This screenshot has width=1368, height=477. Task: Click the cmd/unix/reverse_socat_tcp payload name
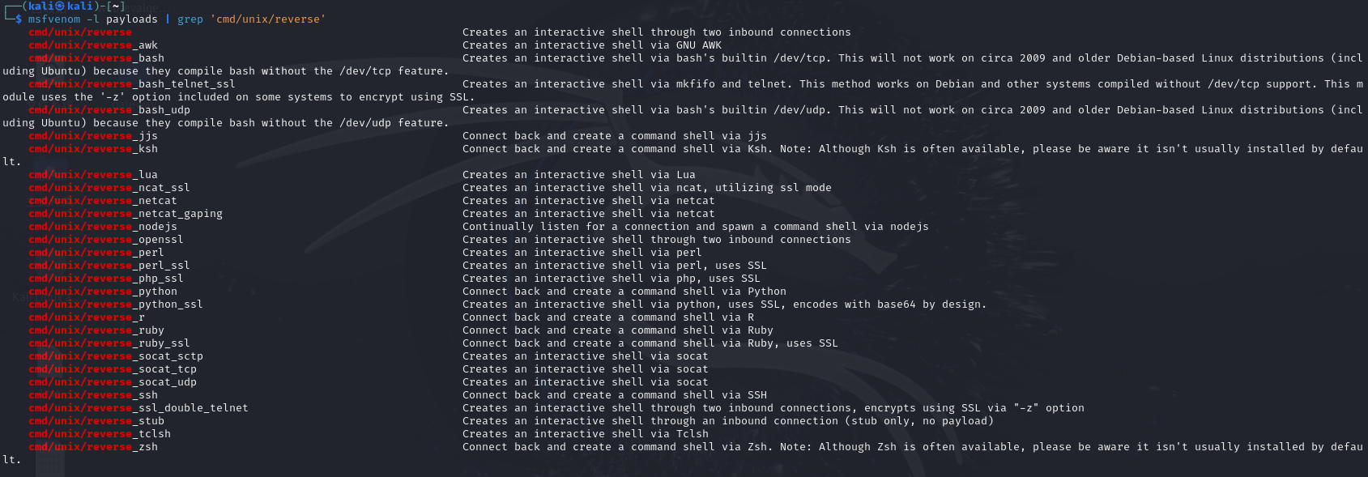pos(113,369)
